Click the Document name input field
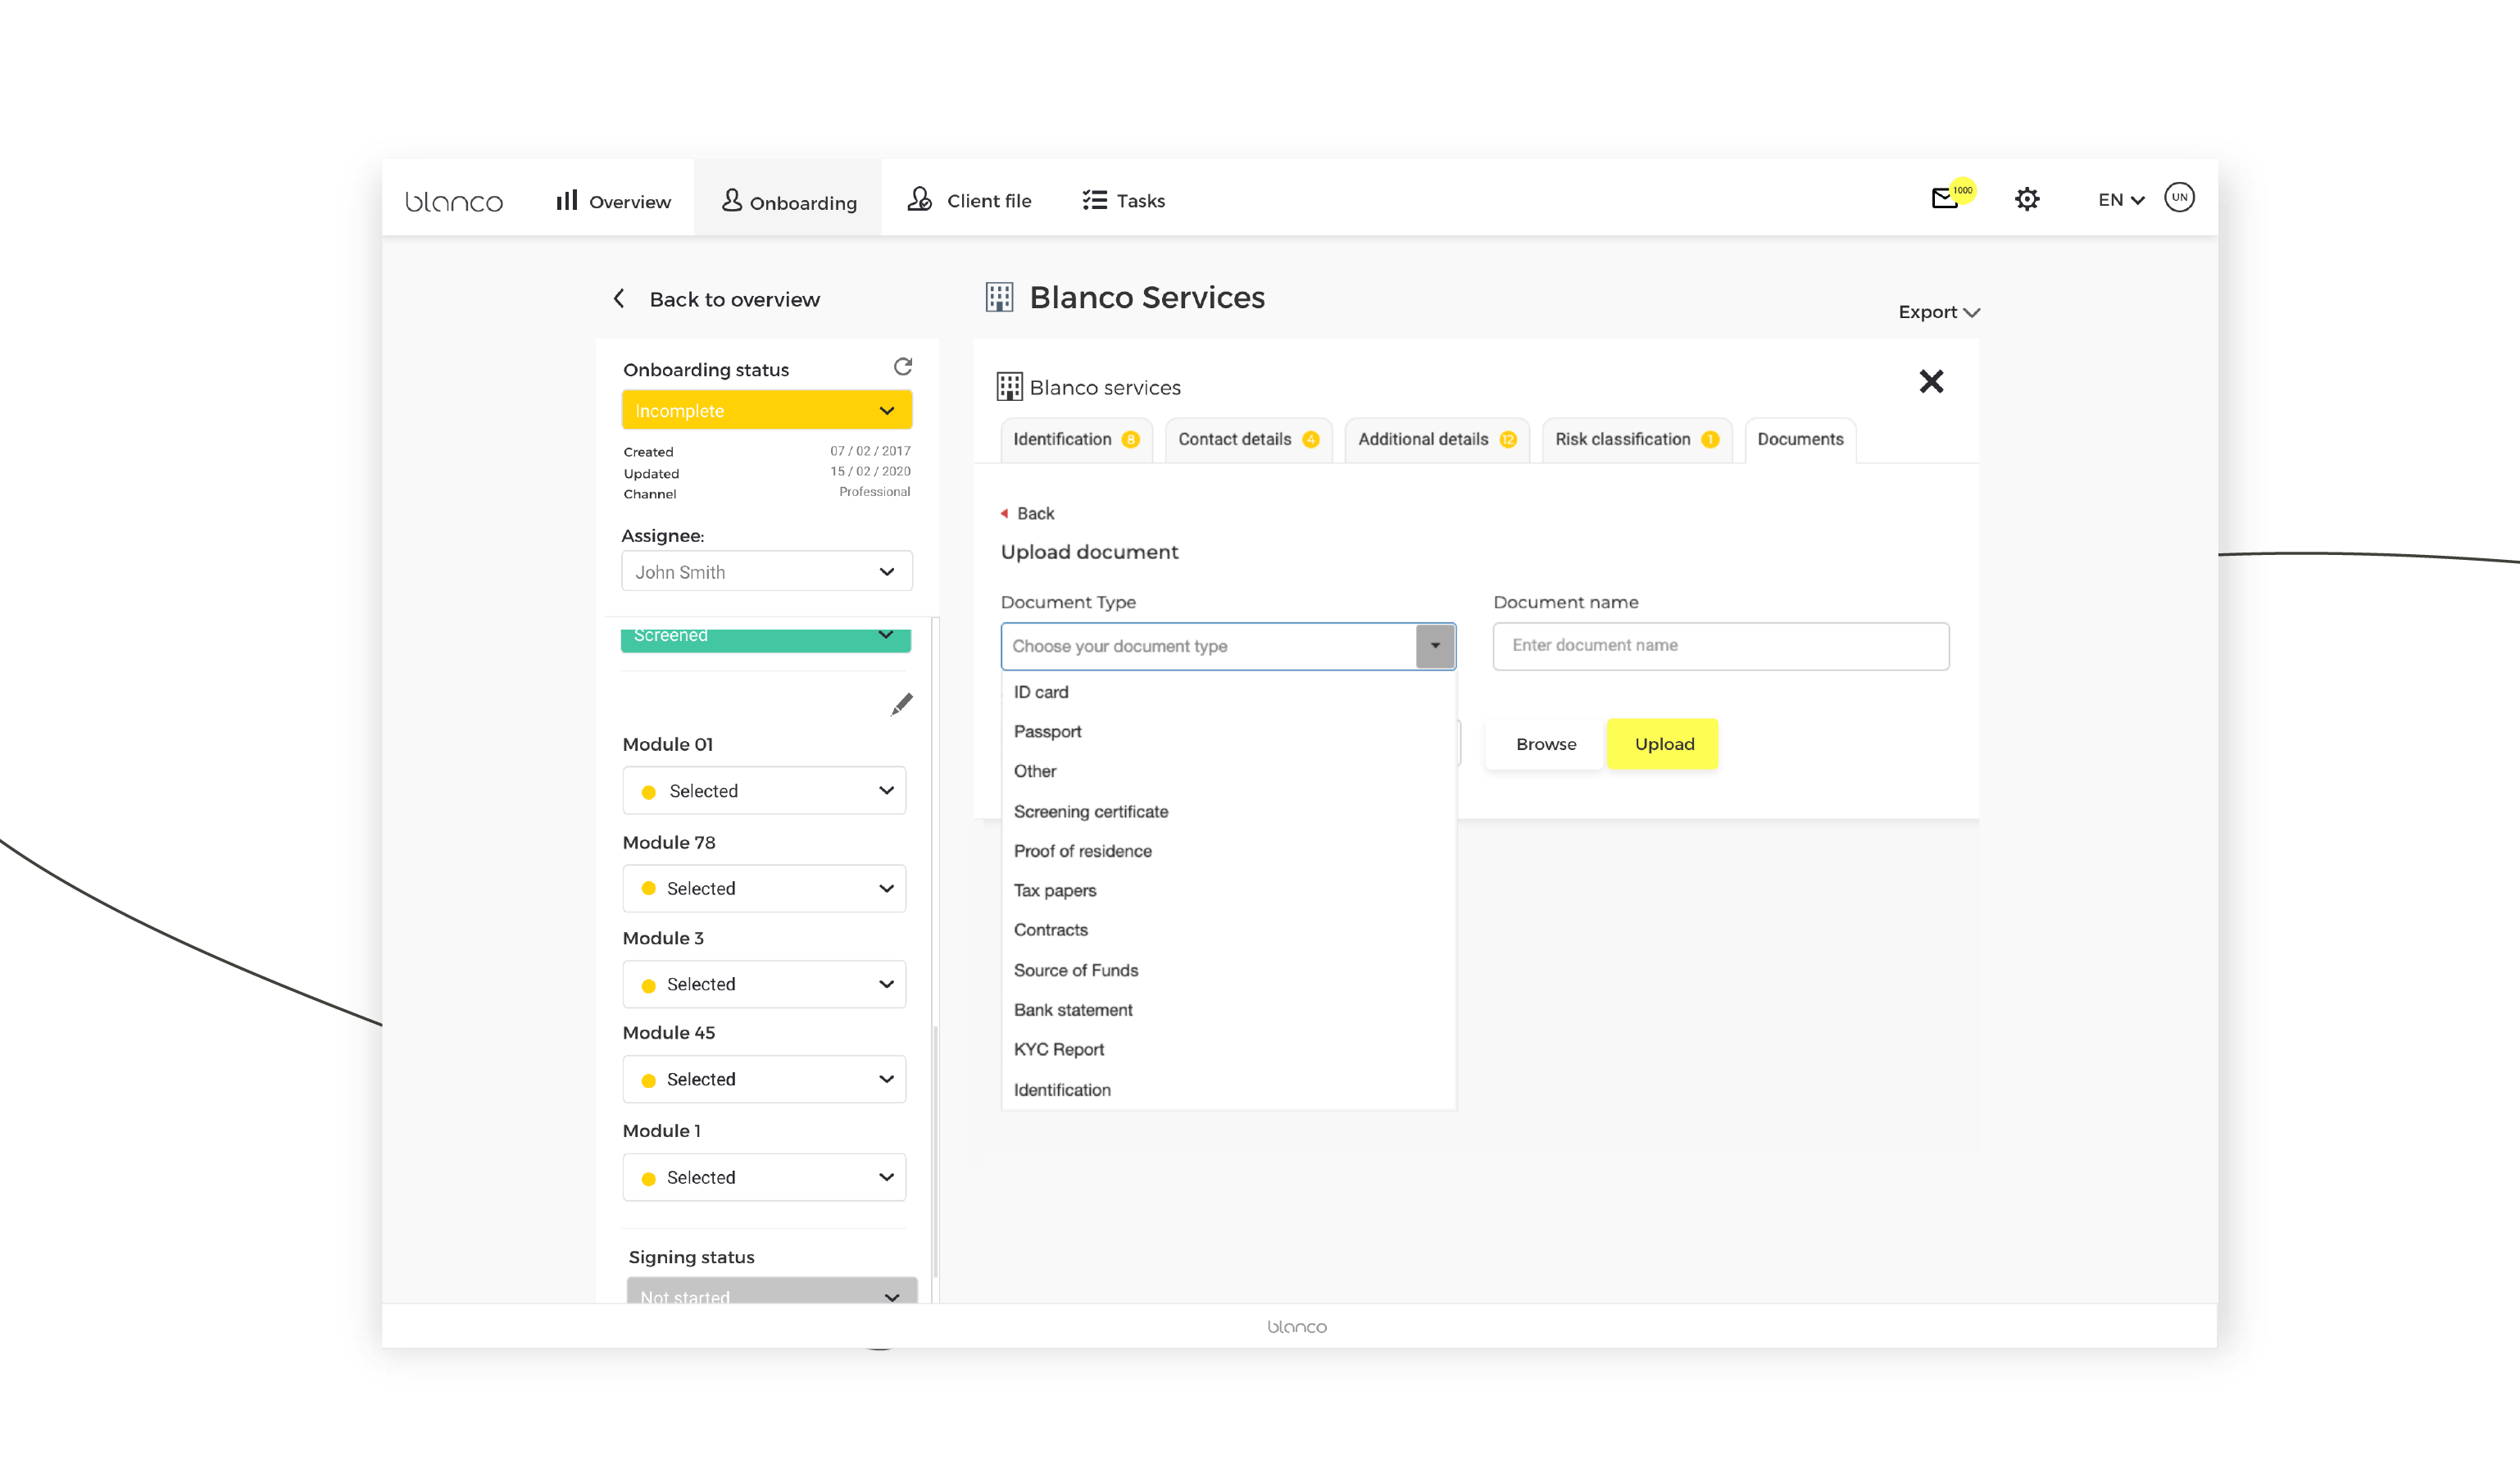Viewport: 2520px width, 1469px height. tap(1720, 646)
